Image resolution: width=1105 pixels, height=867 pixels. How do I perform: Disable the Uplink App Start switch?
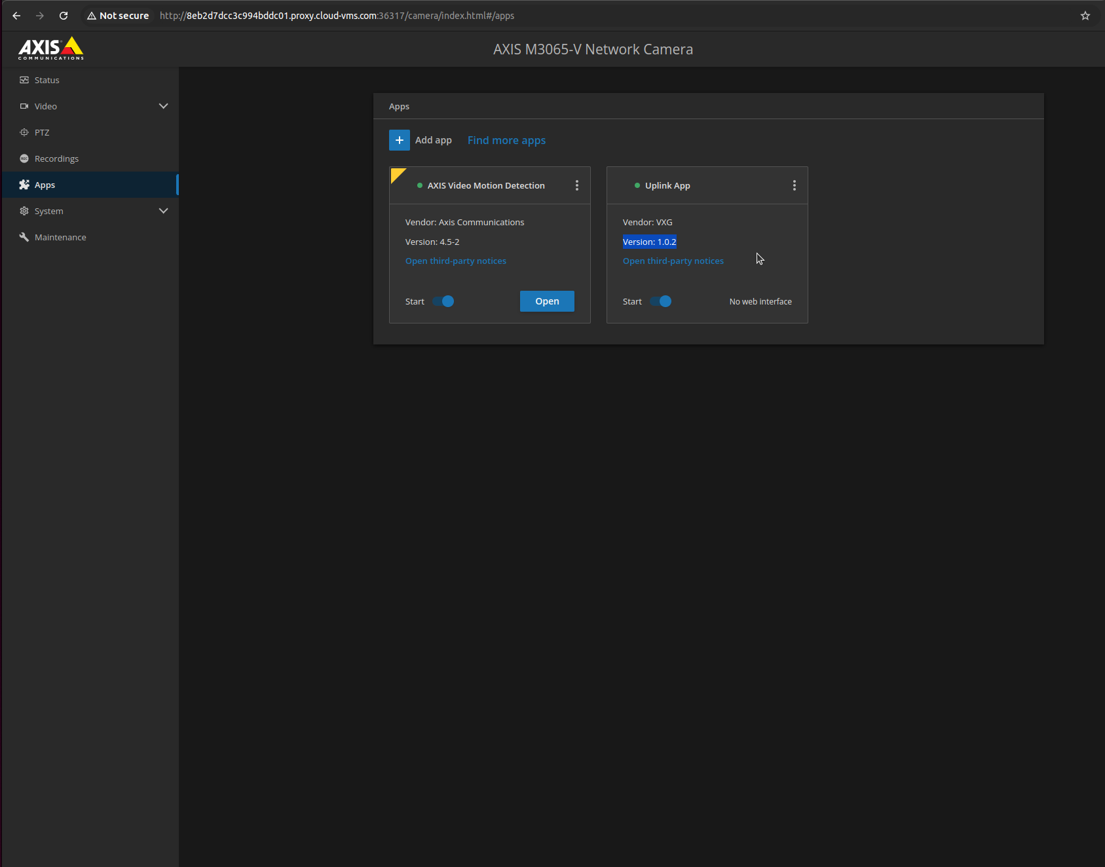tap(661, 301)
